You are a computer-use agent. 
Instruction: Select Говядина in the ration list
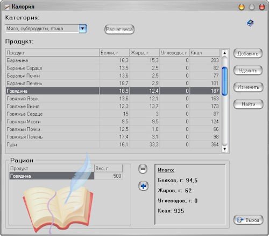52,176
